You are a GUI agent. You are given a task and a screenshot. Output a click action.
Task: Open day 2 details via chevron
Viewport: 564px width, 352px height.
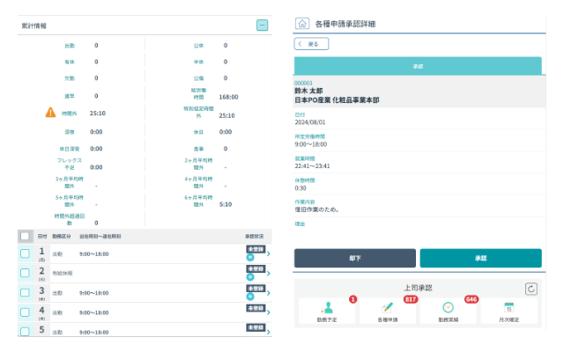[x=268, y=274]
